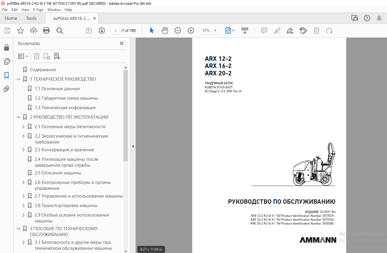Viewport: 387px width, 253px height.
Task: Expand 2.7 Управление и использование машины
Action: 23,196
